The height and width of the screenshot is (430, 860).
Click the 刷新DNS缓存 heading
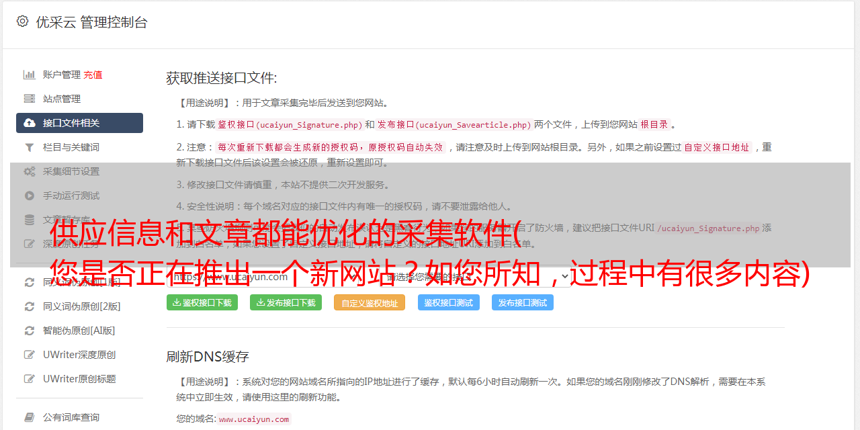pos(208,356)
